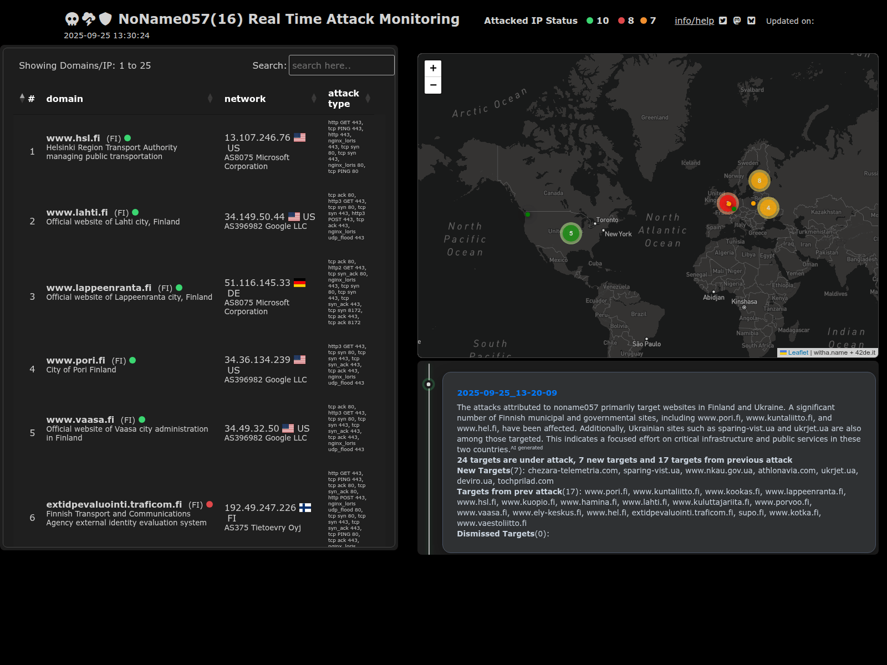The image size is (887, 665).
Task: Sort the table by # column
Action: pos(22,99)
